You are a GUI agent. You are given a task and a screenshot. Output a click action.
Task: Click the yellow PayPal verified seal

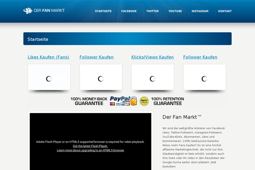[144, 101]
